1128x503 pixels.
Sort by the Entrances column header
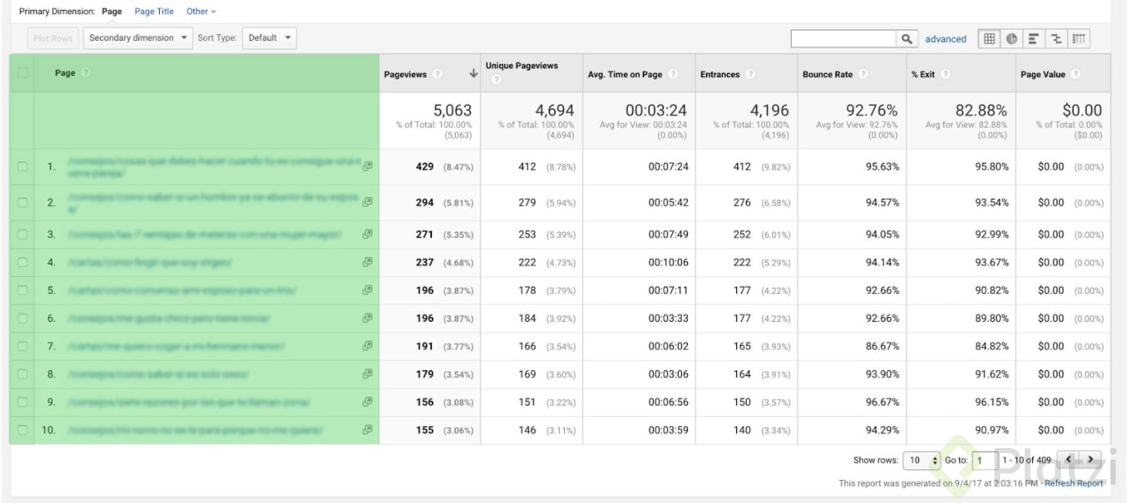(x=720, y=75)
